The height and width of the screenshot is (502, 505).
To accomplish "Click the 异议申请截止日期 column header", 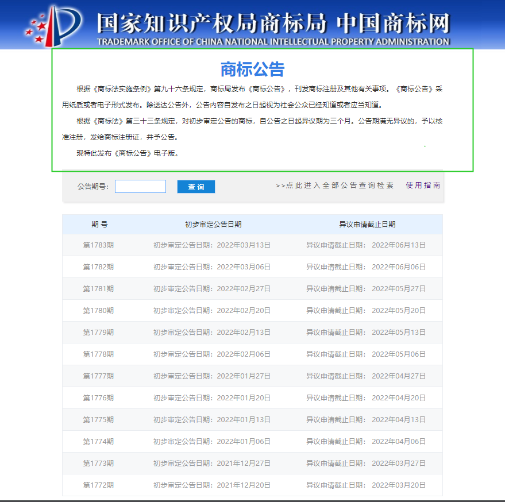I will [367, 225].
